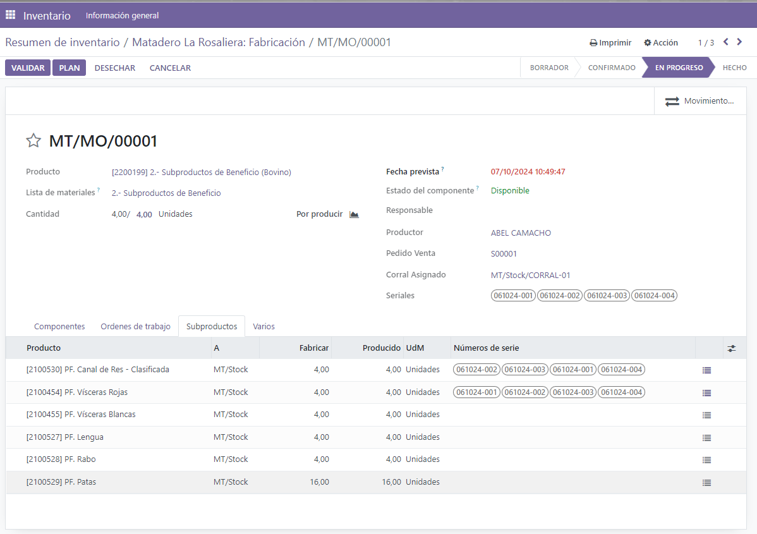
Task: Mark MT/MO/00001 as favorite with star
Action: (33, 140)
